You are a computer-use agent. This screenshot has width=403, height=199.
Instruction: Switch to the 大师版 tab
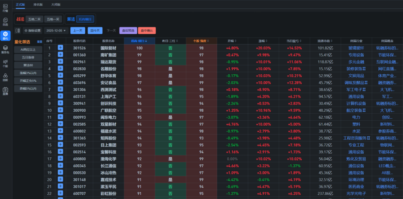56,5
